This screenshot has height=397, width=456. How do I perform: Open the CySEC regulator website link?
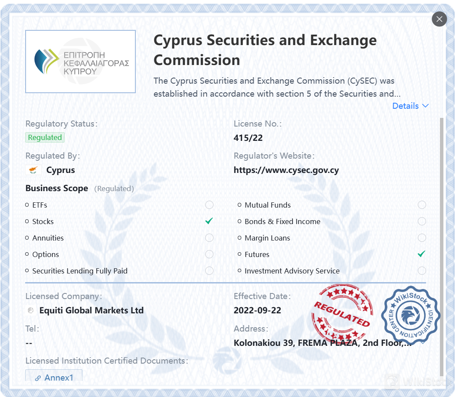click(287, 170)
